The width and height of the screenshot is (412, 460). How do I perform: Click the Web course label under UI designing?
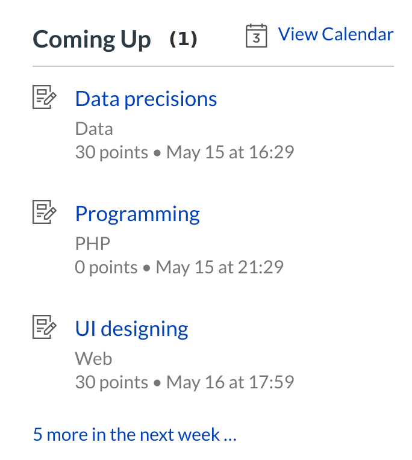click(x=93, y=359)
